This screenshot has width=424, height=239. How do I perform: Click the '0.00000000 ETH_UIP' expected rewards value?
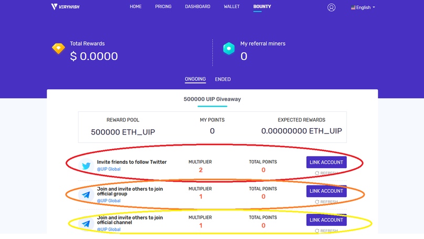(302, 131)
